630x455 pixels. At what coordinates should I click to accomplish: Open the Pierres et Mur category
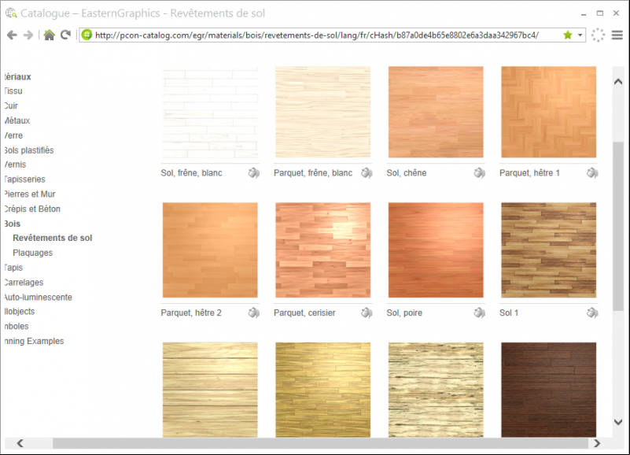[x=30, y=194]
